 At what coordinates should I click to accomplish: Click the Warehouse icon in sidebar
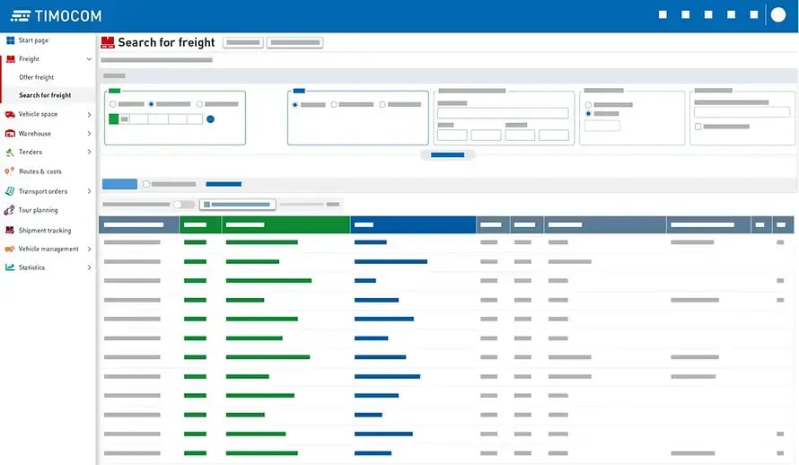tap(11, 134)
